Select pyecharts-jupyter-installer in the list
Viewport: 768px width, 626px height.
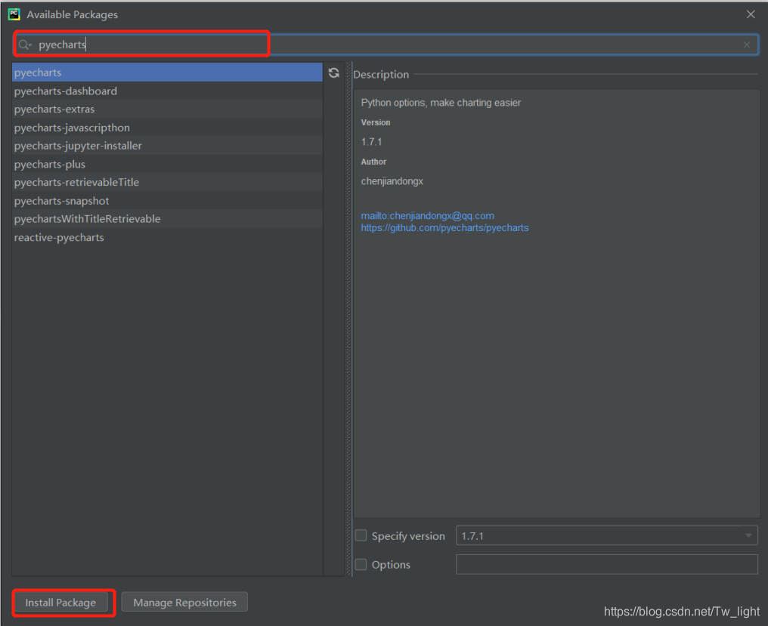coord(167,146)
